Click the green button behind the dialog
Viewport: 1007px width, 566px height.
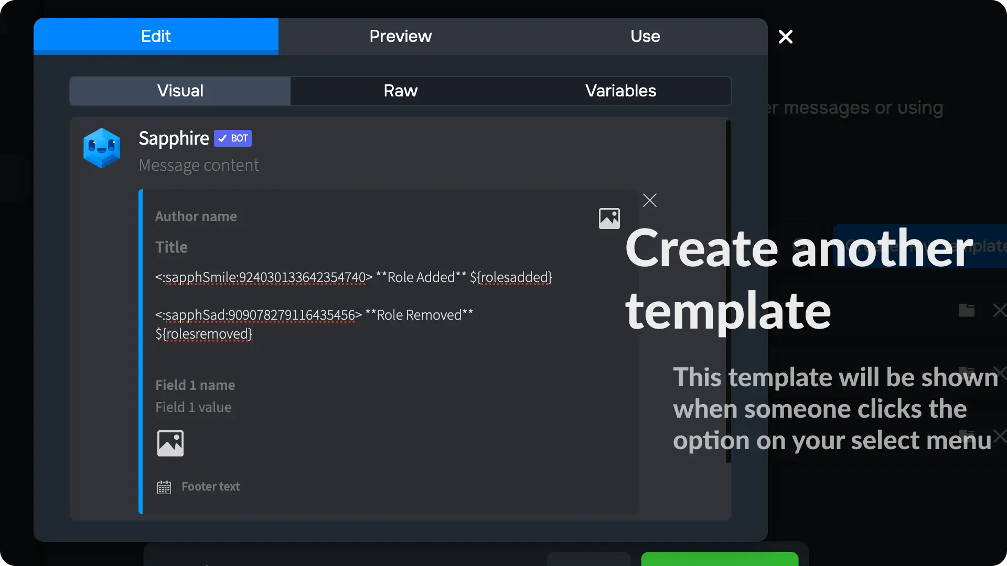(x=720, y=559)
